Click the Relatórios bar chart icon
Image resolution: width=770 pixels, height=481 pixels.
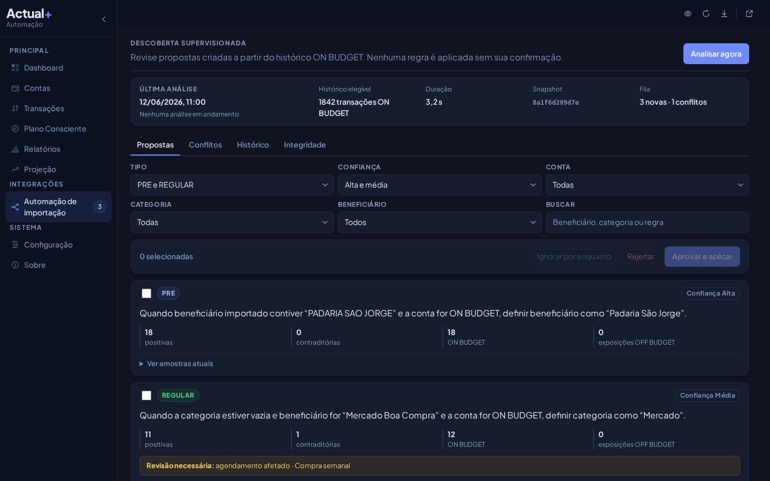16,149
